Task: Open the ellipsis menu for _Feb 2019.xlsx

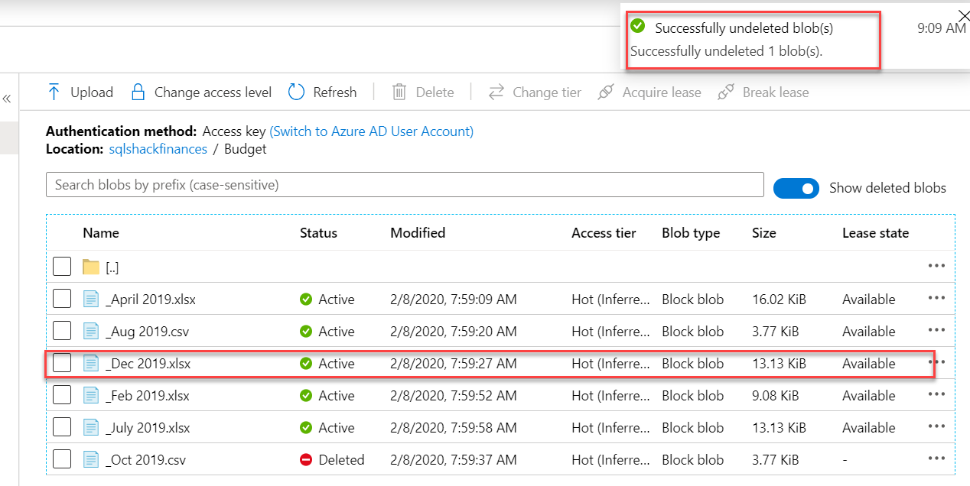Action: tap(936, 394)
